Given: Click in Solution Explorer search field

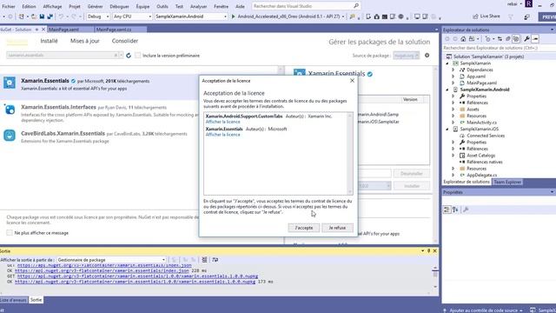Looking at the screenshot, I should (x=498, y=48).
